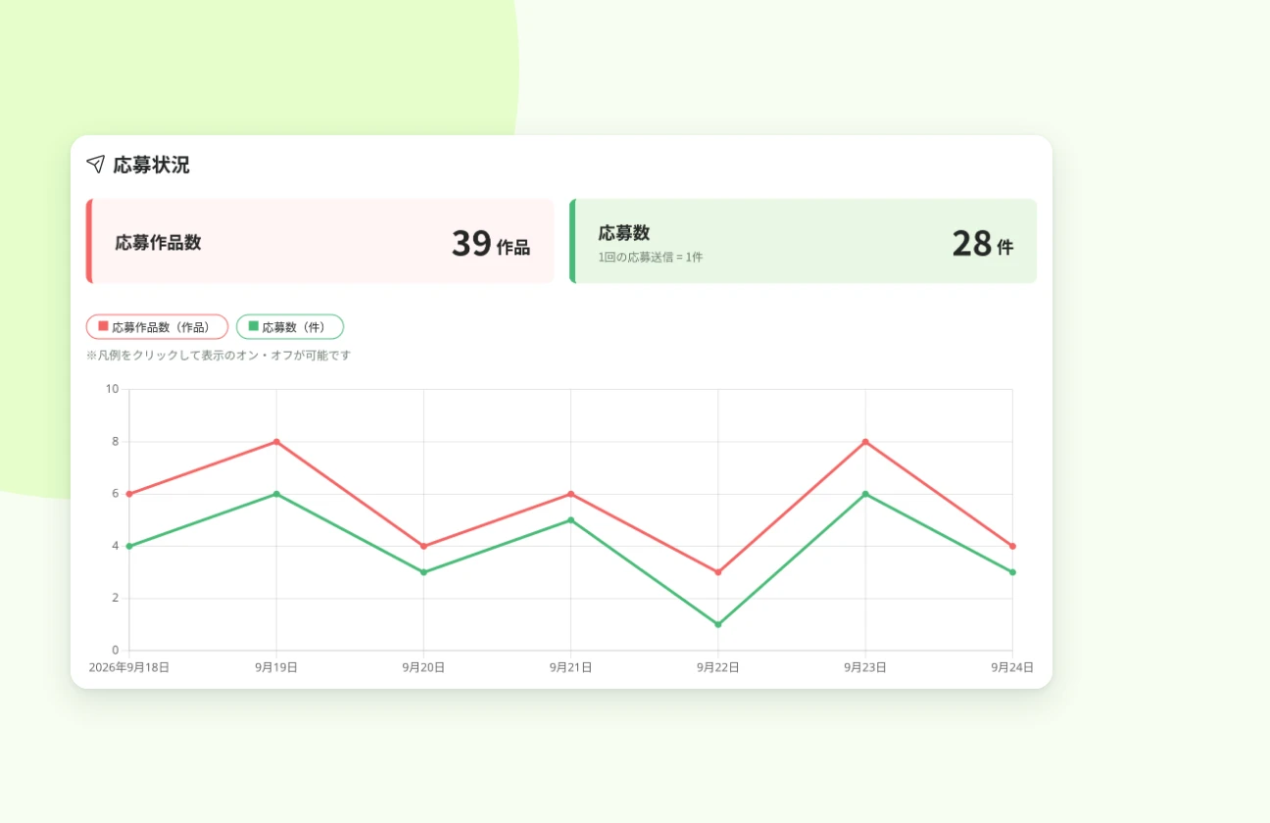Click the y-axis label 2

click(115, 598)
